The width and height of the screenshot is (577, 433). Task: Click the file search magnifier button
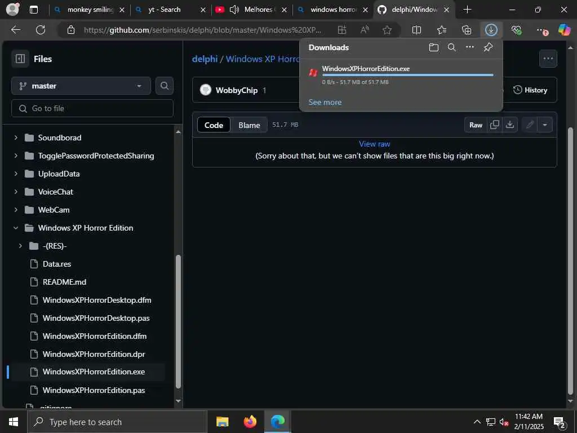165,86
